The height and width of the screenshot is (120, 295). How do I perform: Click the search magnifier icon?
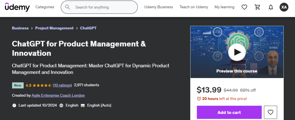tap(67, 7)
